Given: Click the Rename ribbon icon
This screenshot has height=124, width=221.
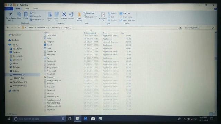Looking at the screenshot, I should pyautogui.click(x=71, y=14).
